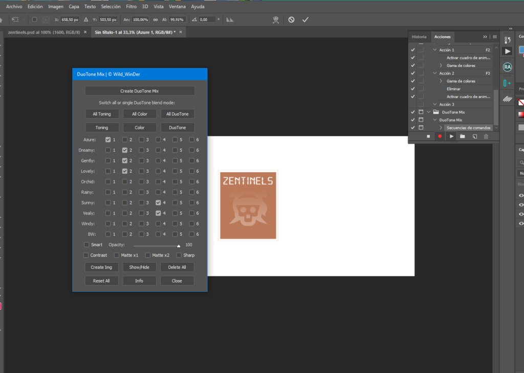Image resolution: width=524 pixels, height=373 pixels.
Task: Uncheck Dreamy option 2
Action: point(125,150)
